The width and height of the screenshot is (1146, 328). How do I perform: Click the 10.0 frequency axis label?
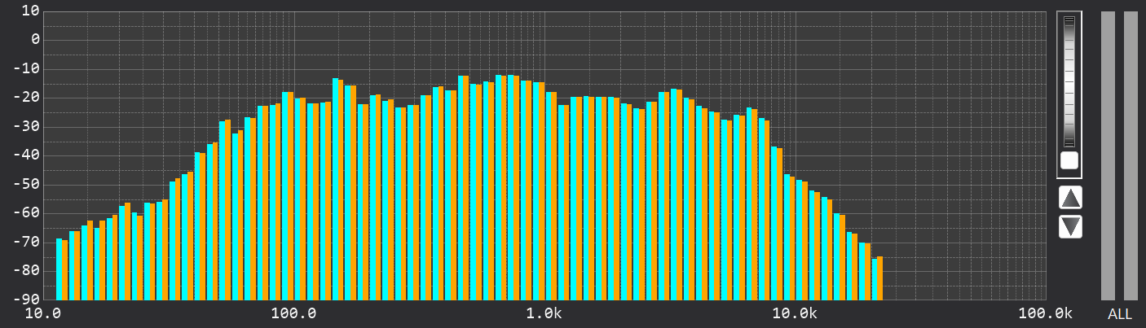pos(44,314)
